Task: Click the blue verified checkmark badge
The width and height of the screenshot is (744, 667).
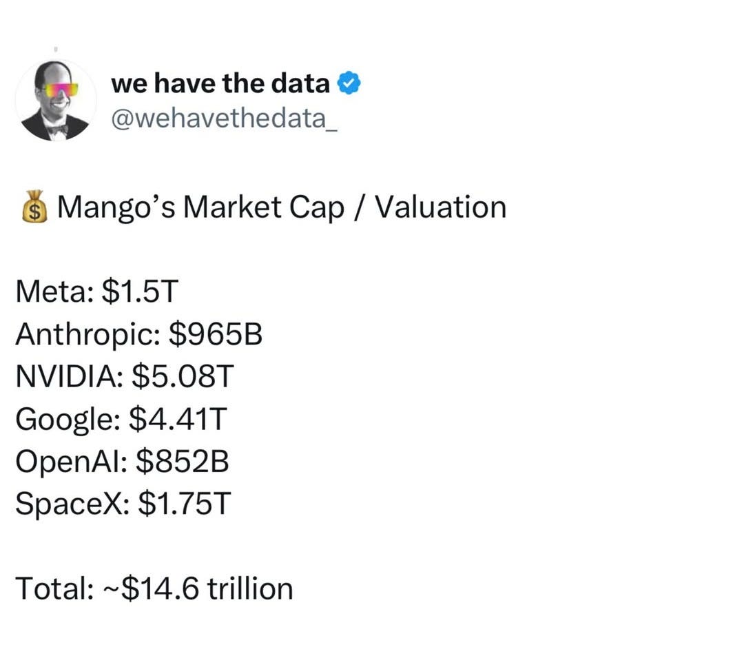Action: click(349, 83)
